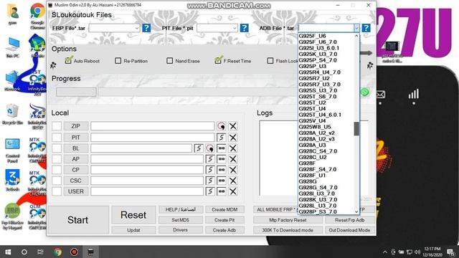Viewport: 459px width, 258px height.
Task: Click the Reset Frp Adb button
Action: [349, 220]
